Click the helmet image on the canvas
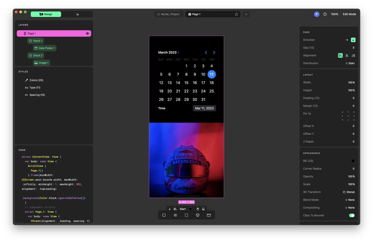Image resolution: width=373 pixels, height=242 pixels. [x=186, y=160]
